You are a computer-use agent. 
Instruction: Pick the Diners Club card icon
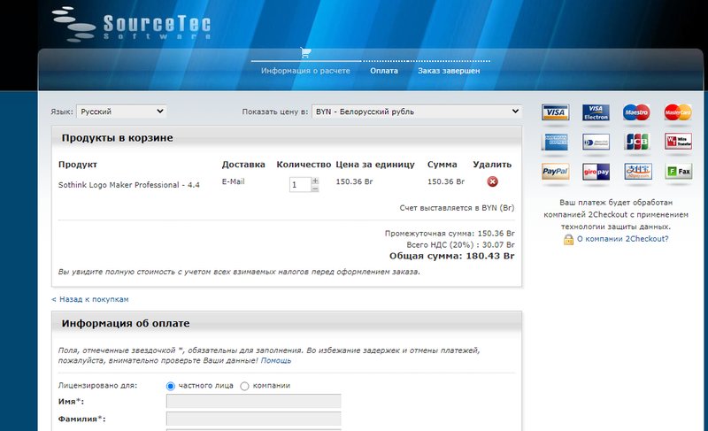coord(596,142)
